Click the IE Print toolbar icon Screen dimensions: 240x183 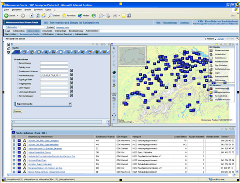point(108,15)
